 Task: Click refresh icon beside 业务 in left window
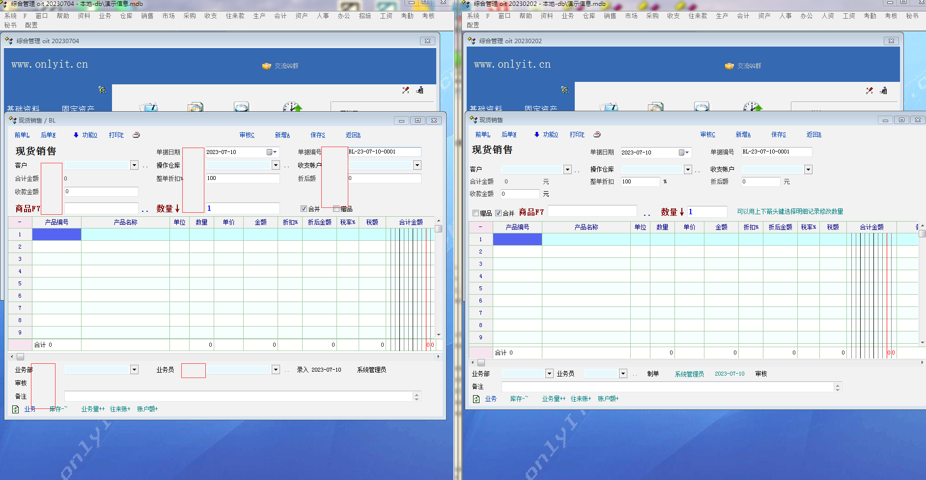[x=15, y=409]
